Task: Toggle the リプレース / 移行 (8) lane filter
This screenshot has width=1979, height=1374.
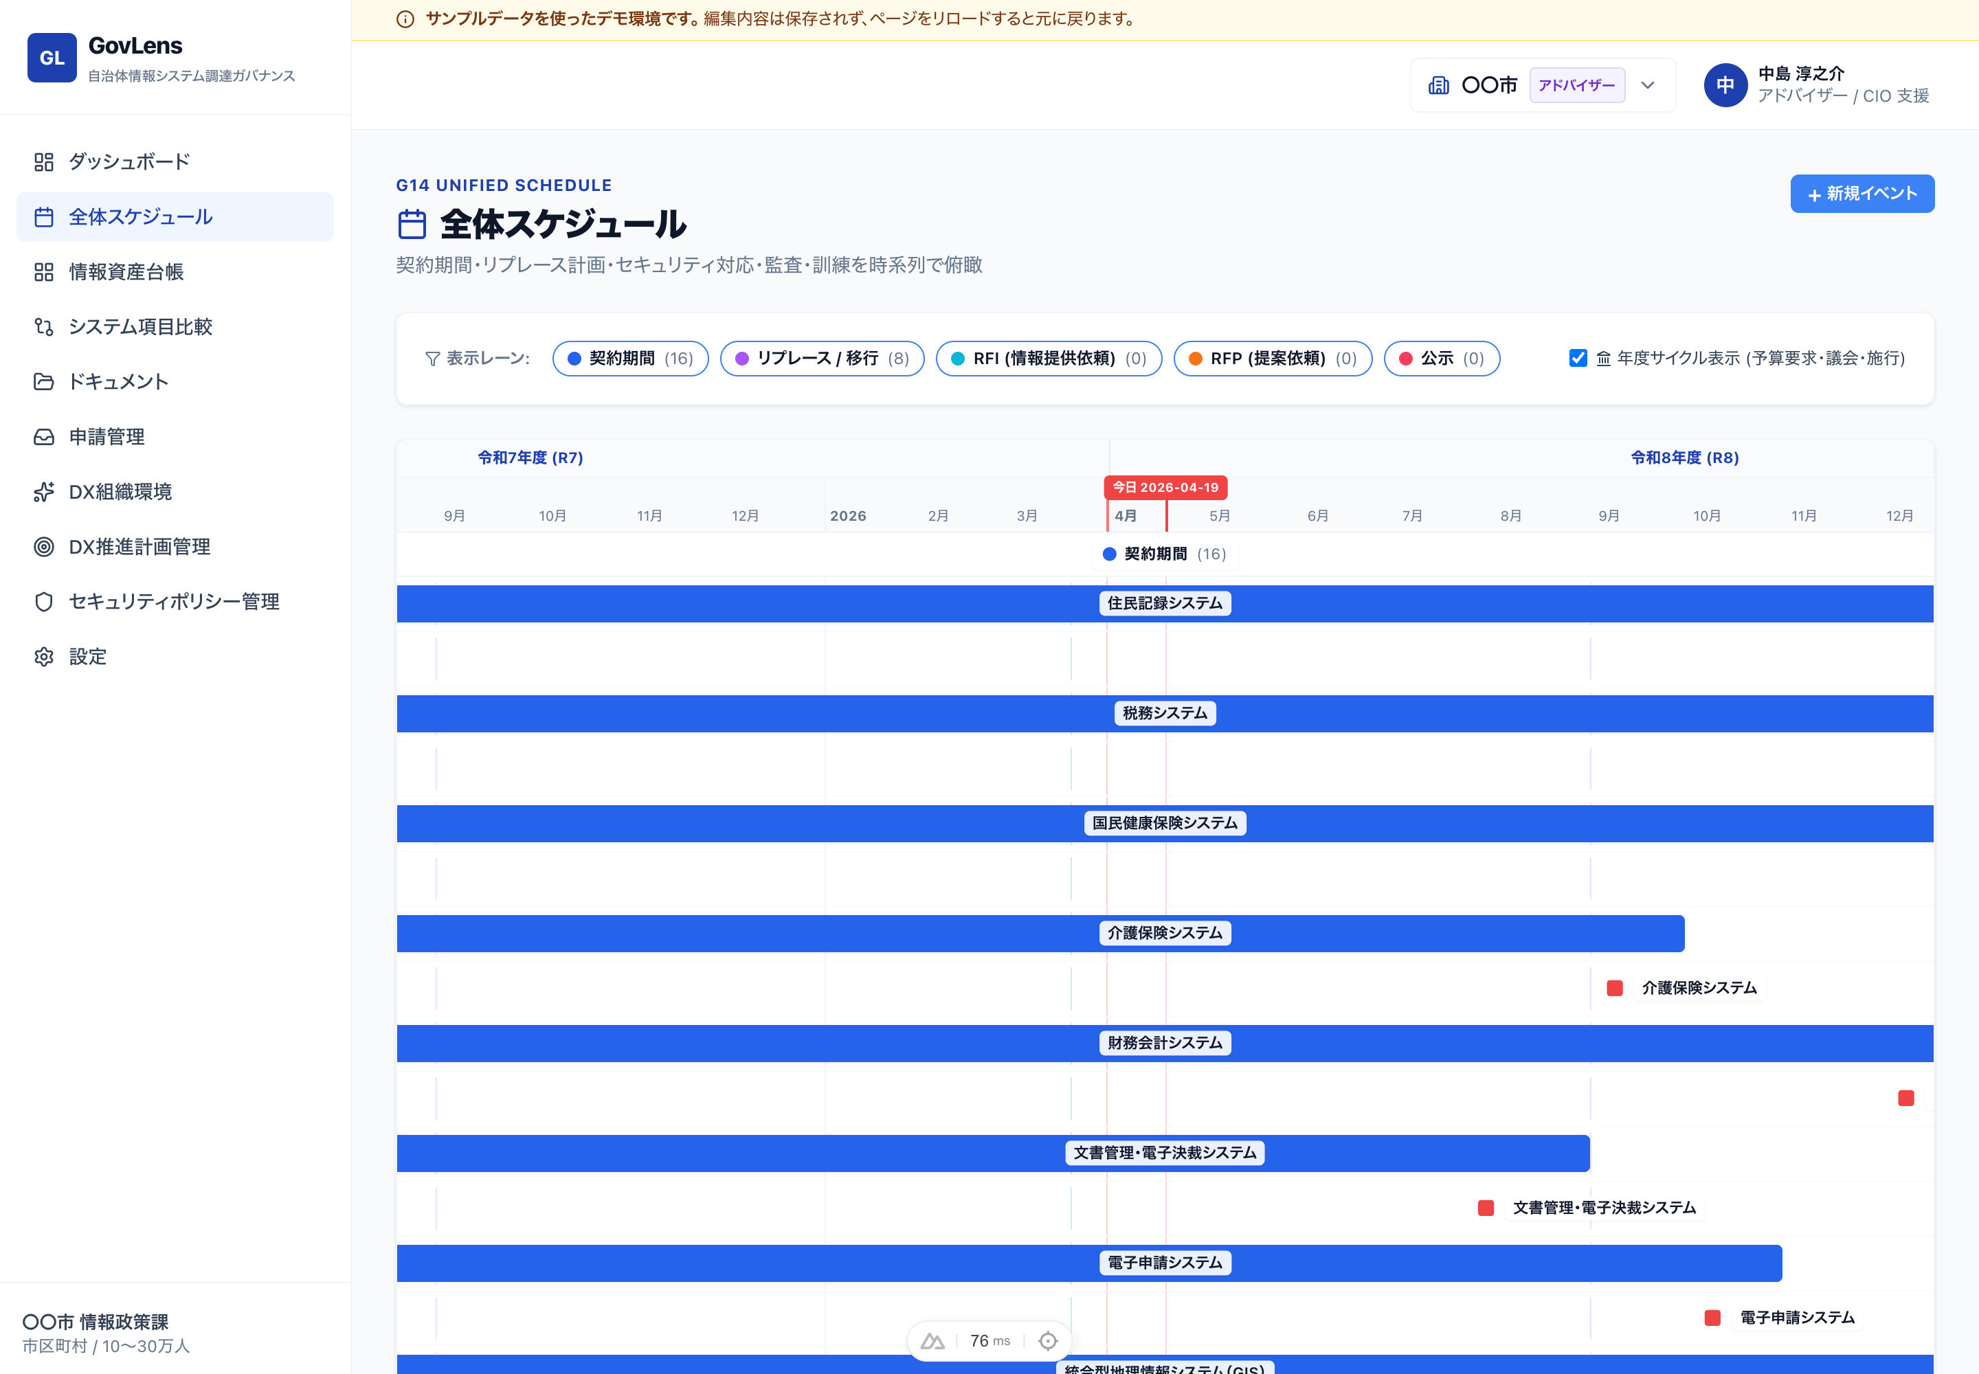Action: 823,359
